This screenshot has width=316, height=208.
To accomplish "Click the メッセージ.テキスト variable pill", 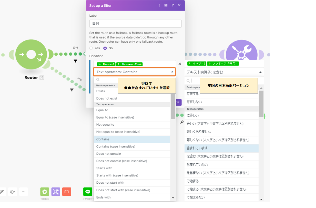I will [x=223, y=63].
